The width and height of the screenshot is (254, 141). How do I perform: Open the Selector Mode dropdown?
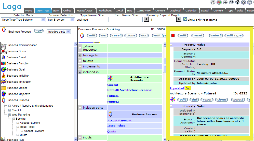pos(23,20)
